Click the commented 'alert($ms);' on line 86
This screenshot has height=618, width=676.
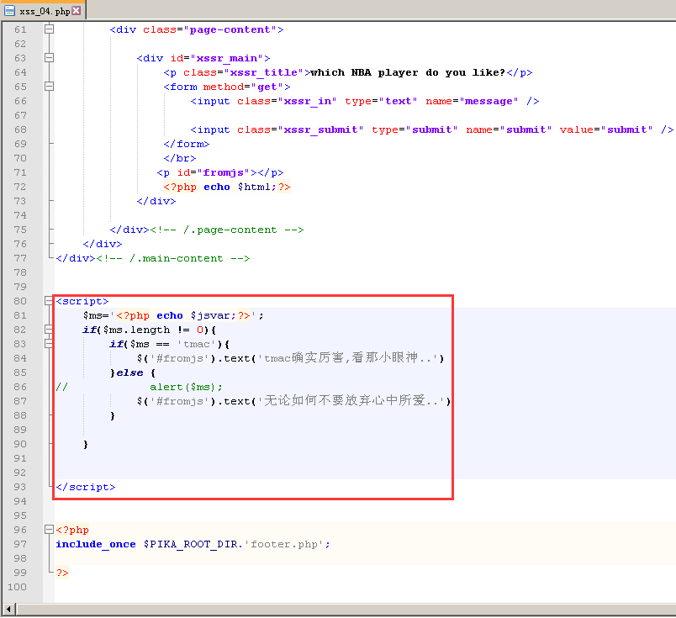[x=186, y=387]
